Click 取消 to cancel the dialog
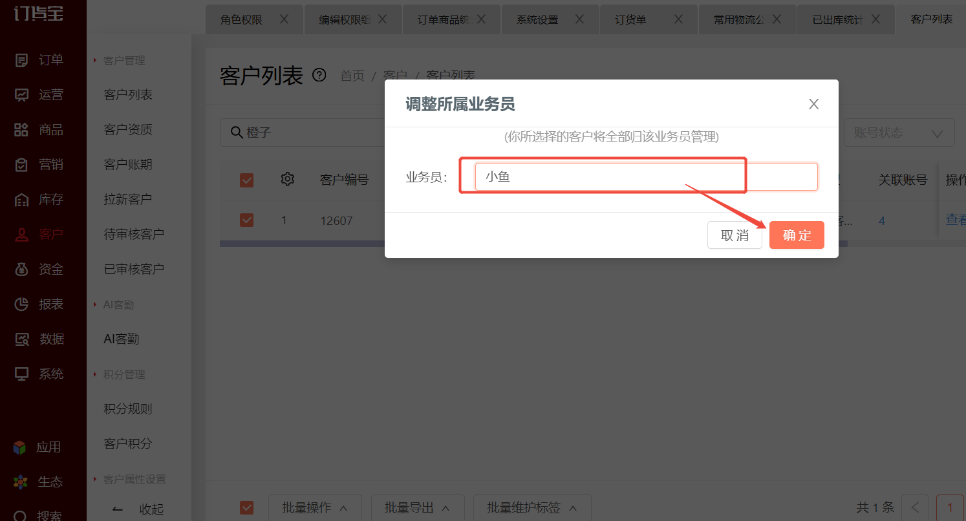This screenshot has height=521, width=966. point(735,235)
